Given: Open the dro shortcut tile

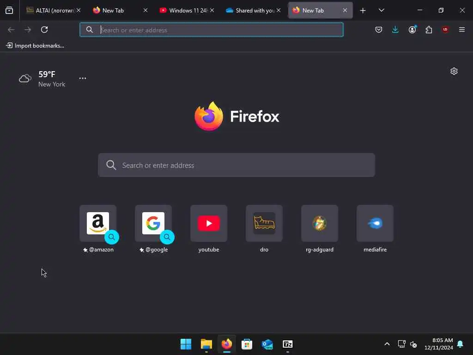Looking at the screenshot, I should pyautogui.click(x=264, y=223).
